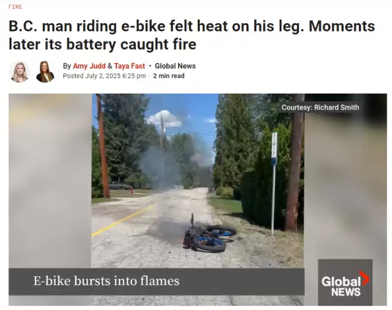This screenshot has height=310, width=392.
Task: Open the FIRE category link
Action: (x=15, y=7)
